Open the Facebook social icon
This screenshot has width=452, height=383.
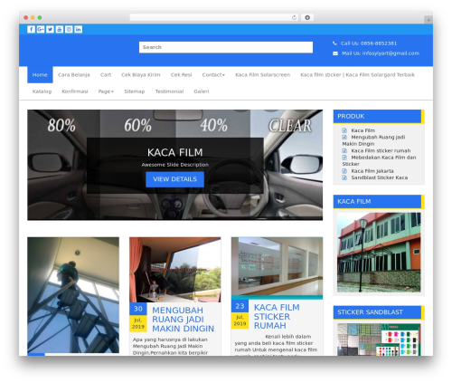pyautogui.click(x=31, y=29)
